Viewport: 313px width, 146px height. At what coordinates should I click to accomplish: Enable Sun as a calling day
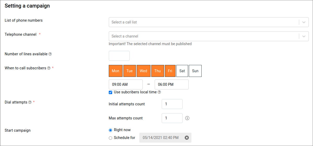click(195, 71)
